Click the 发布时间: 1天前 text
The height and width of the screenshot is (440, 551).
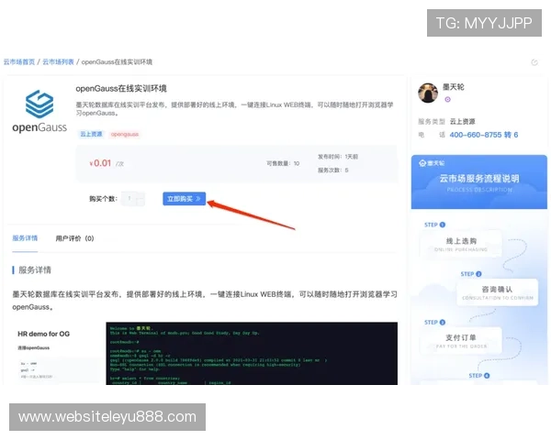[338, 157]
